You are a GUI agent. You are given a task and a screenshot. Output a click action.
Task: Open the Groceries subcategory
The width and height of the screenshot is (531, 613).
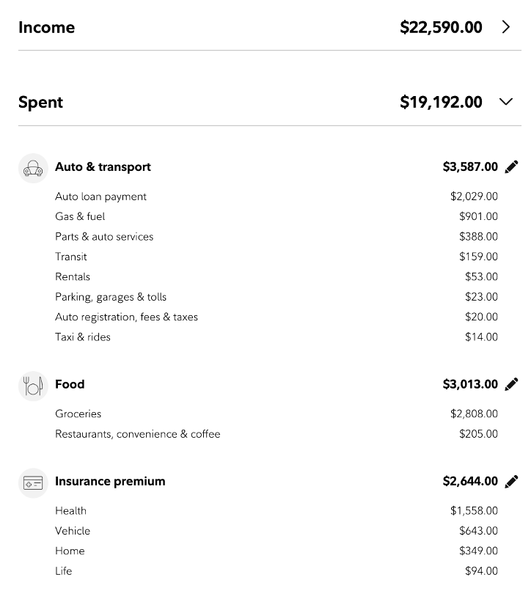pos(277,414)
